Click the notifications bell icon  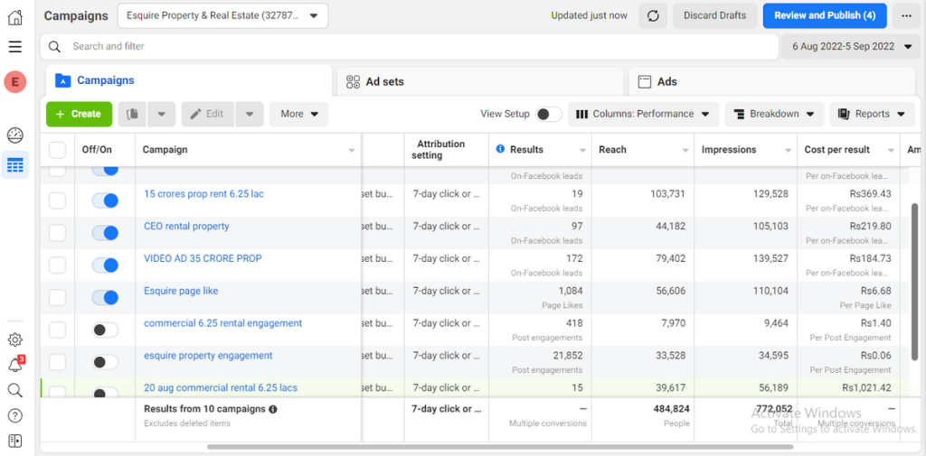(x=14, y=365)
